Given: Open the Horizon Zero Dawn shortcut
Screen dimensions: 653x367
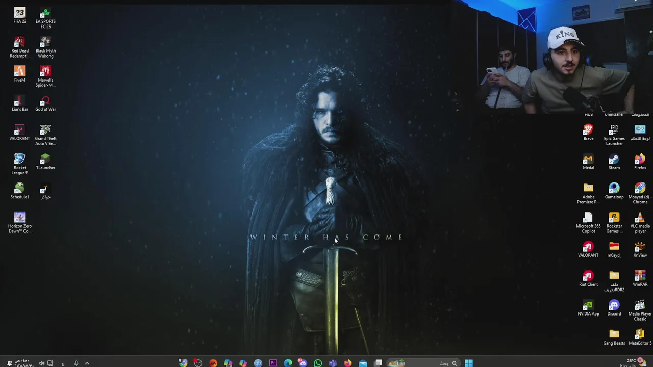Looking at the screenshot, I should 19,223.
